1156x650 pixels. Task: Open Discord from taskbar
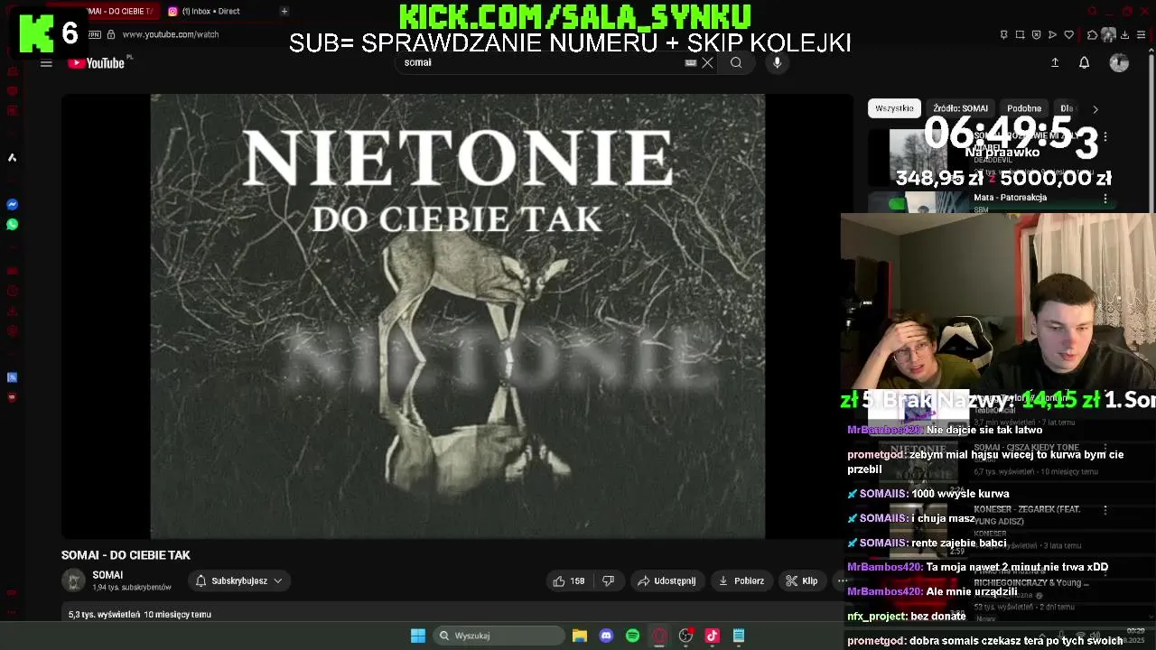pyautogui.click(x=606, y=636)
